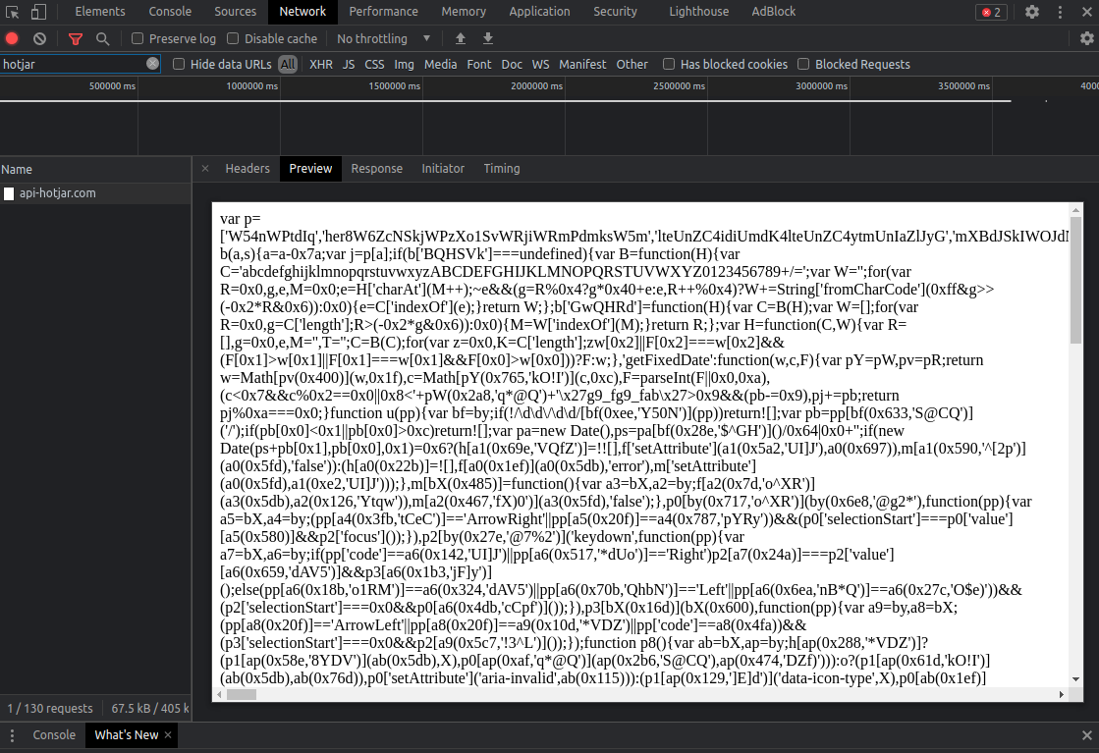Open the network search magnifier
Image resolution: width=1099 pixels, height=753 pixels.
[102, 39]
